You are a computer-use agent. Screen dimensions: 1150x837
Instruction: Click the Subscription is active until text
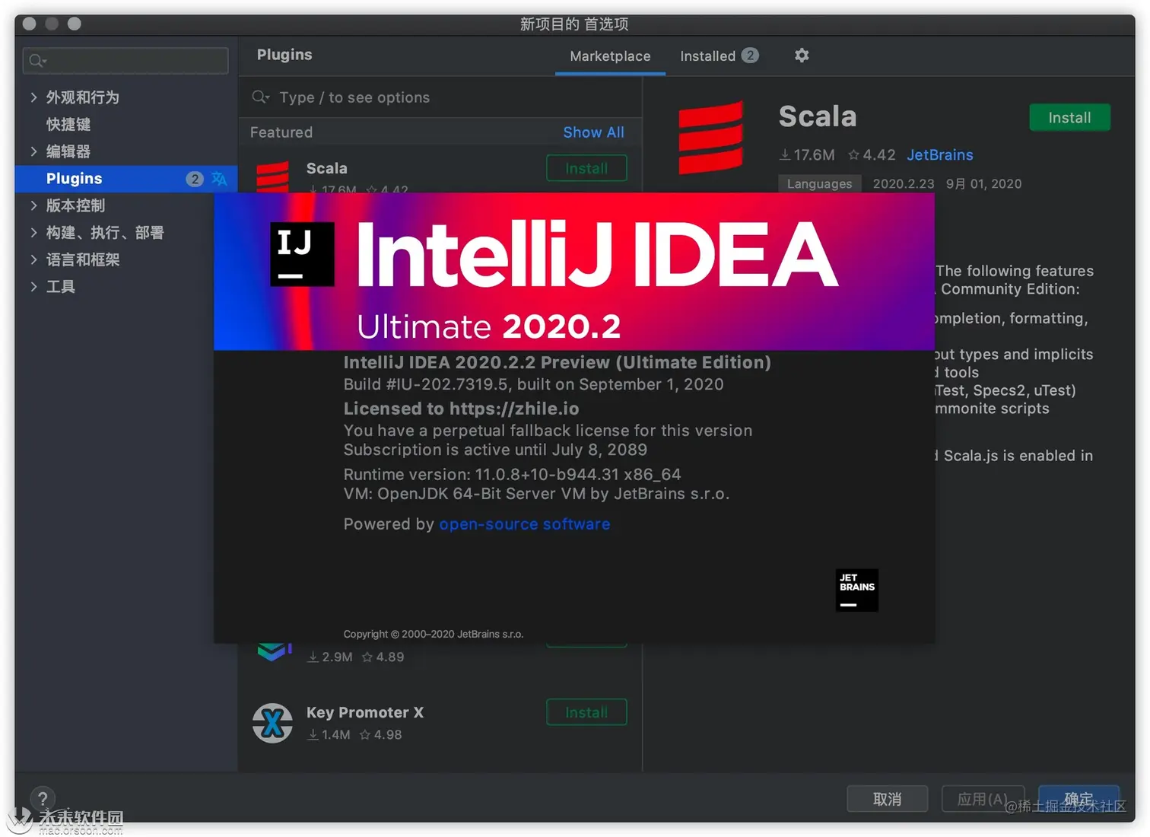pyautogui.click(x=495, y=450)
